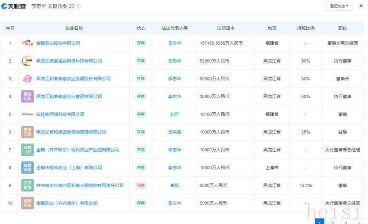View legal representative 王洪霞 profile
368x224 pixels.
(174, 132)
